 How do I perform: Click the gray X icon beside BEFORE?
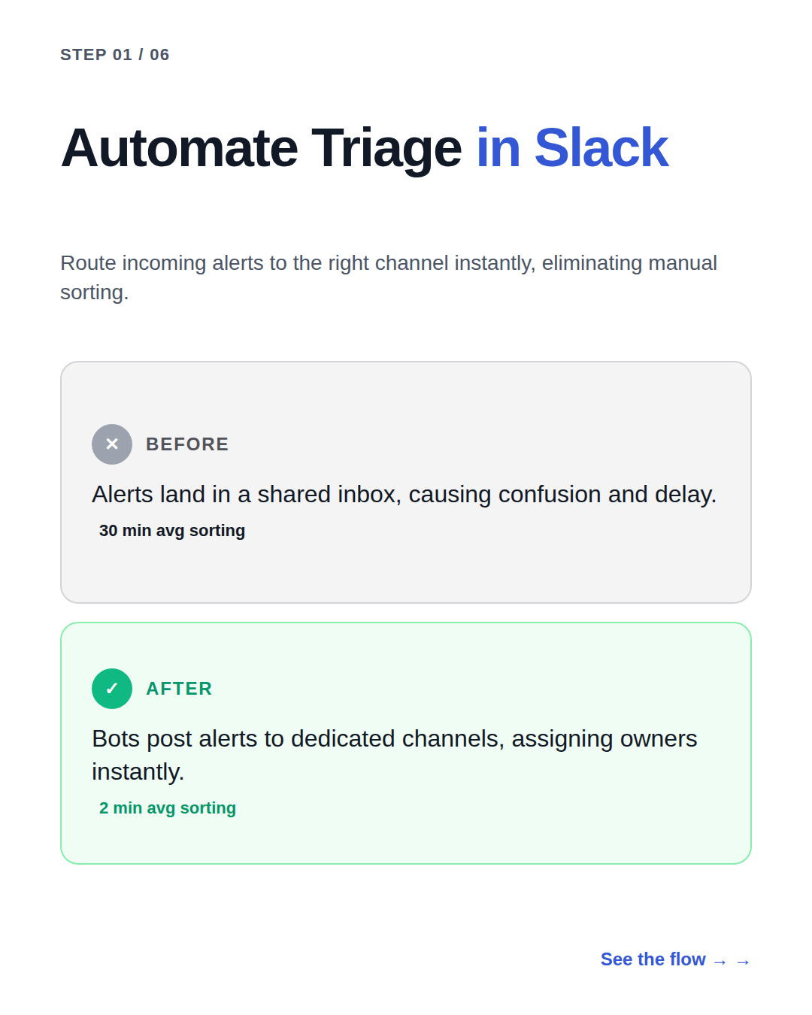point(112,444)
